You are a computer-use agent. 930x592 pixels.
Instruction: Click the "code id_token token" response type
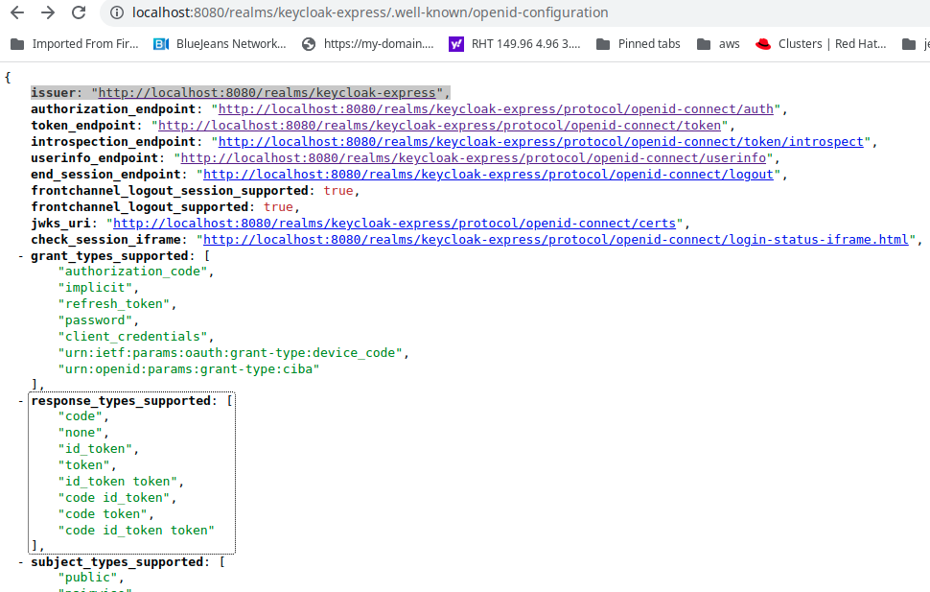(136, 531)
